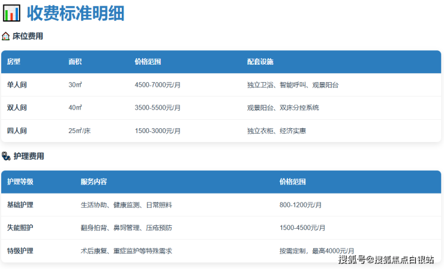Viewport: 444px width, 269px height.
Task: Click the 服务内容 column header
Action: [x=94, y=182]
